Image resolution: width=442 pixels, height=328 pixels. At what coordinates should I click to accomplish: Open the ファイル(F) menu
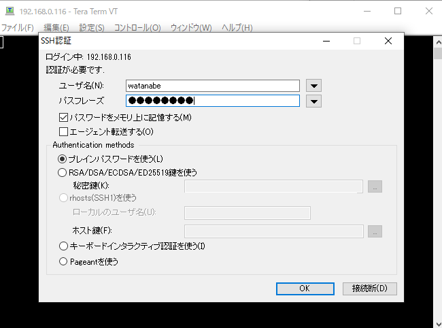[18, 28]
